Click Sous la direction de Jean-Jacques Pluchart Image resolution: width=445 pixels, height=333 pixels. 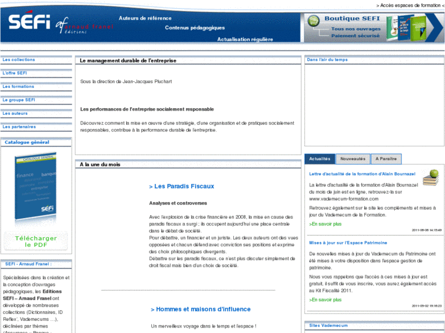pos(126,82)
